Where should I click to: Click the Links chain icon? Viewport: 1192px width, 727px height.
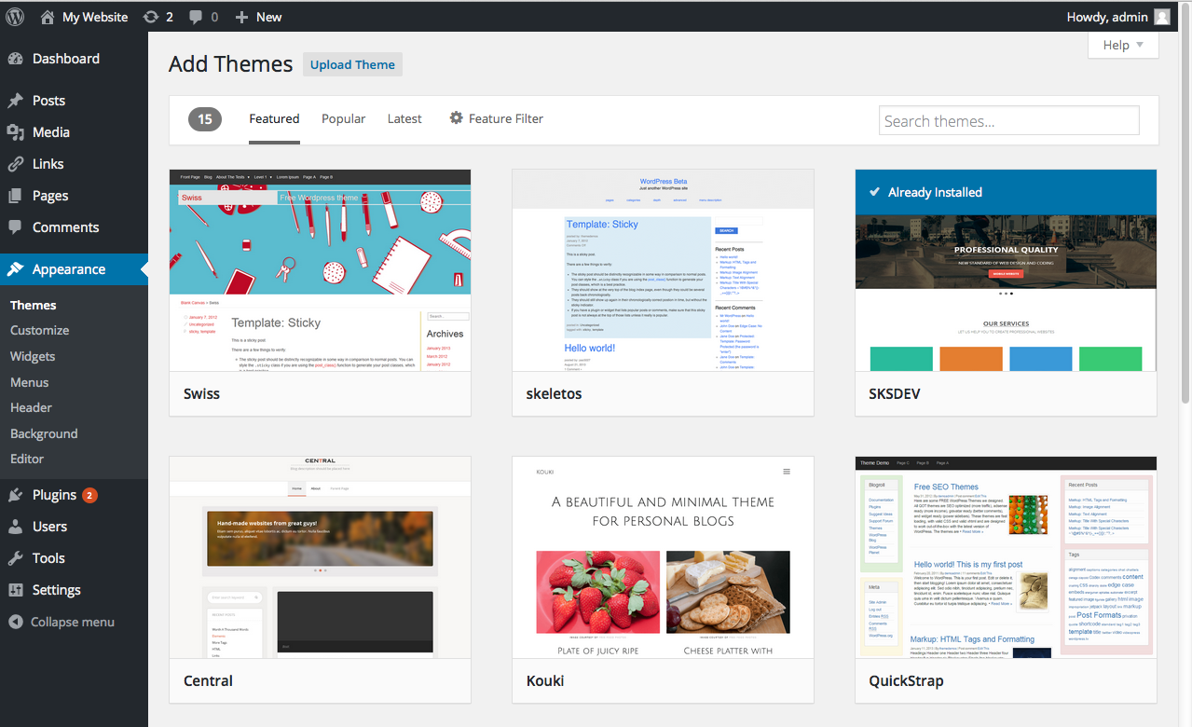click(16, 164)
